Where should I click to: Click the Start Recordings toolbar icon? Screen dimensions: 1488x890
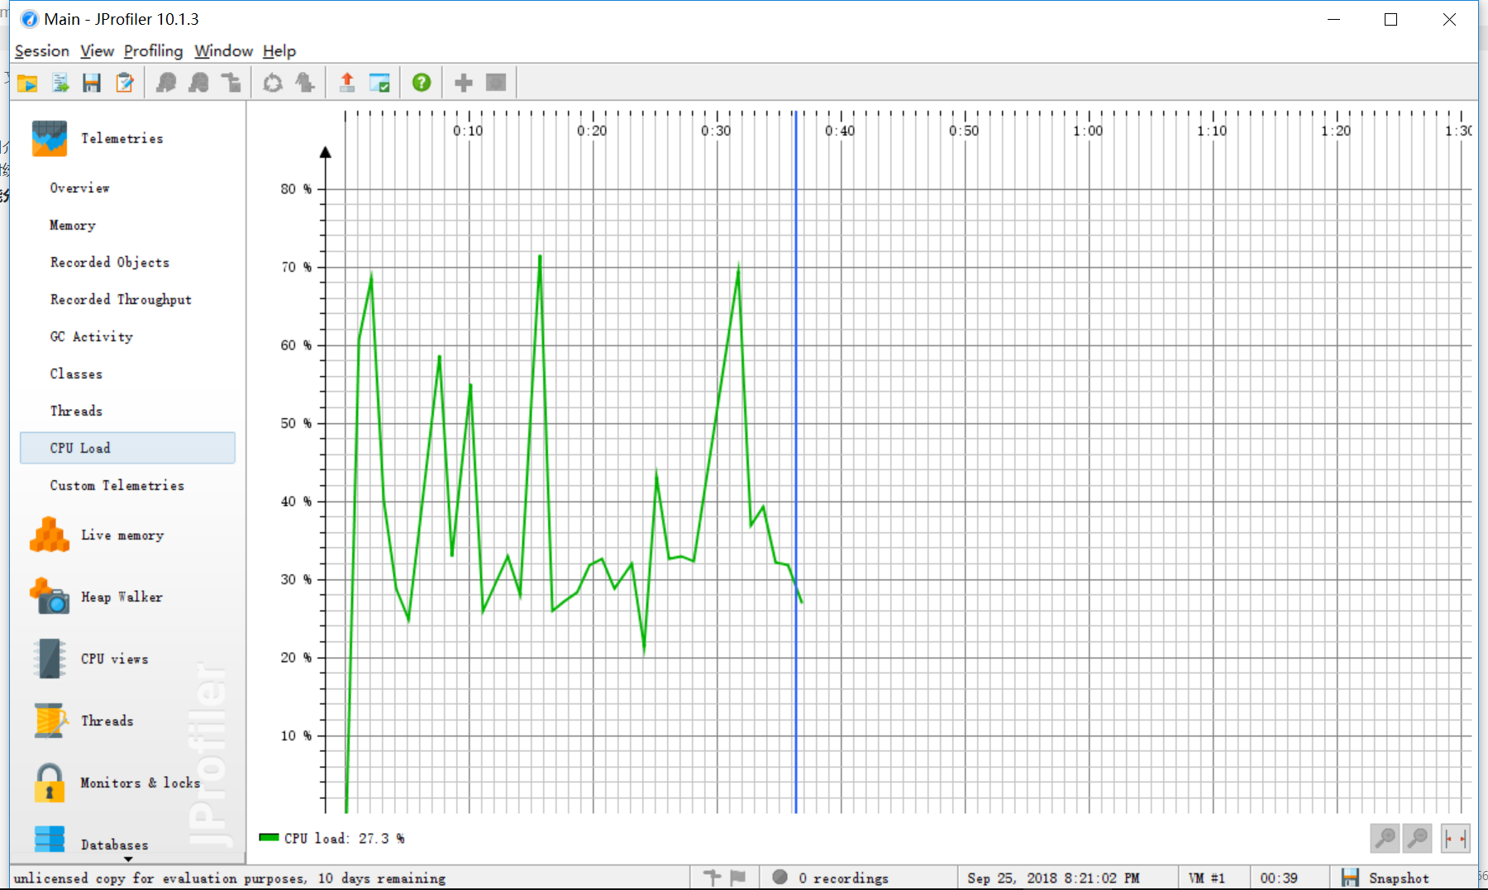point(166,83)
